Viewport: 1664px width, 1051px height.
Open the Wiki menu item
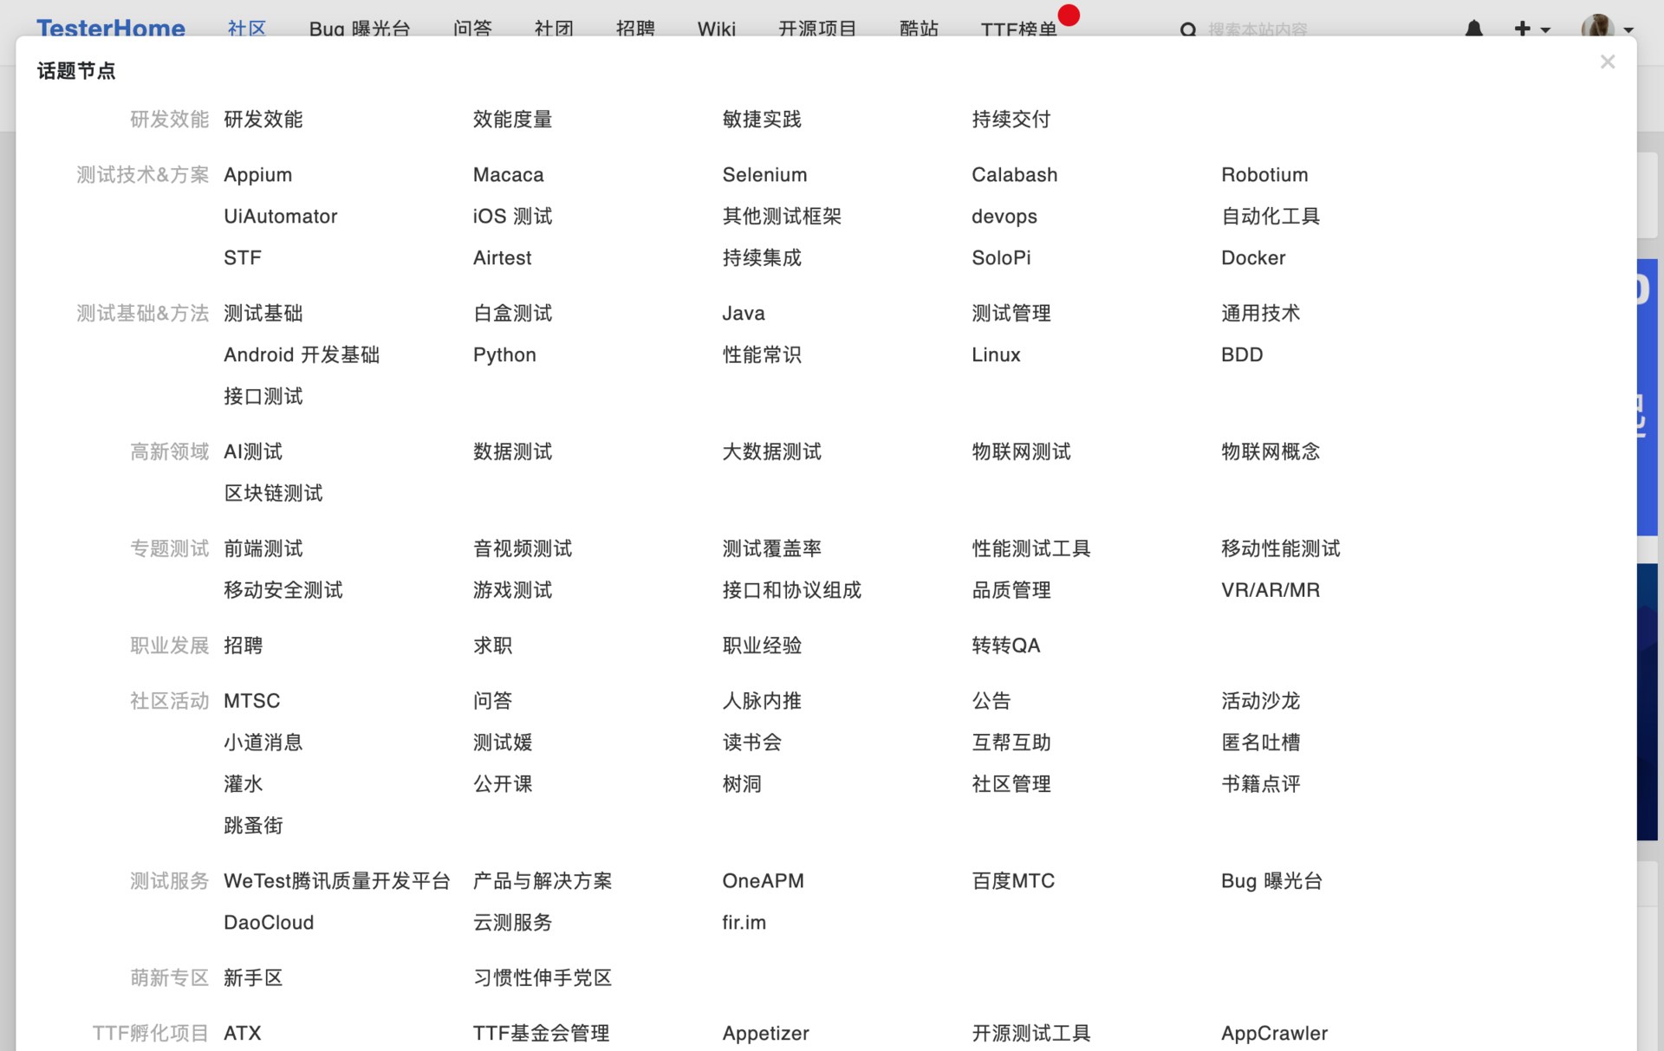716,29
